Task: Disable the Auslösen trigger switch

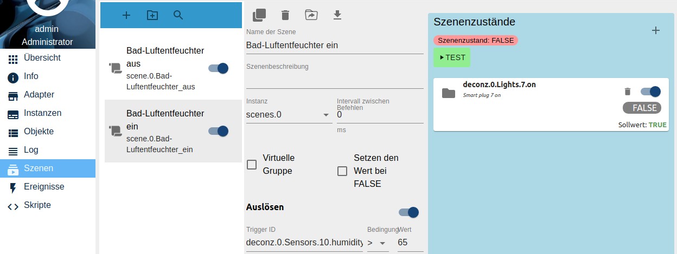Action: tap(408, 212)
